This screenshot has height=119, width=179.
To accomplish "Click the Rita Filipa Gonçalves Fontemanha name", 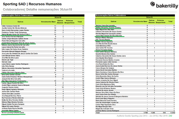I will click(14, 81).
